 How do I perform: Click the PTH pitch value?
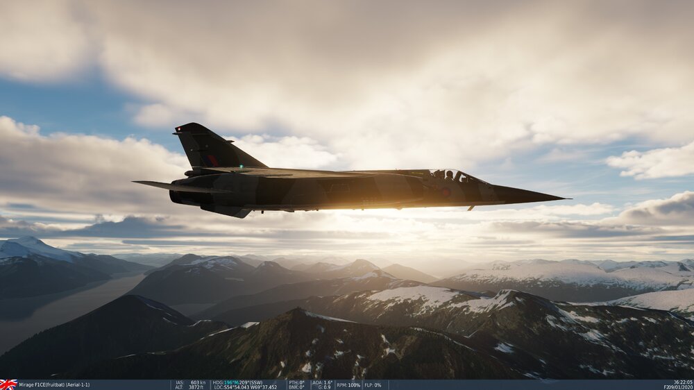pyautogui.click(x=297, y=382)
